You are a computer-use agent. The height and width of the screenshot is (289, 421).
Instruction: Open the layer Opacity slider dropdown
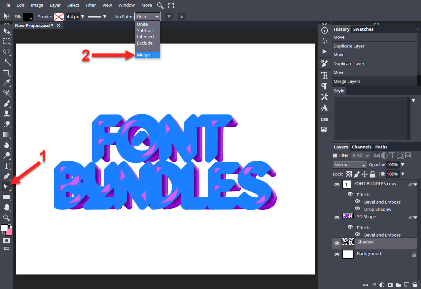(x=403, y=165)
